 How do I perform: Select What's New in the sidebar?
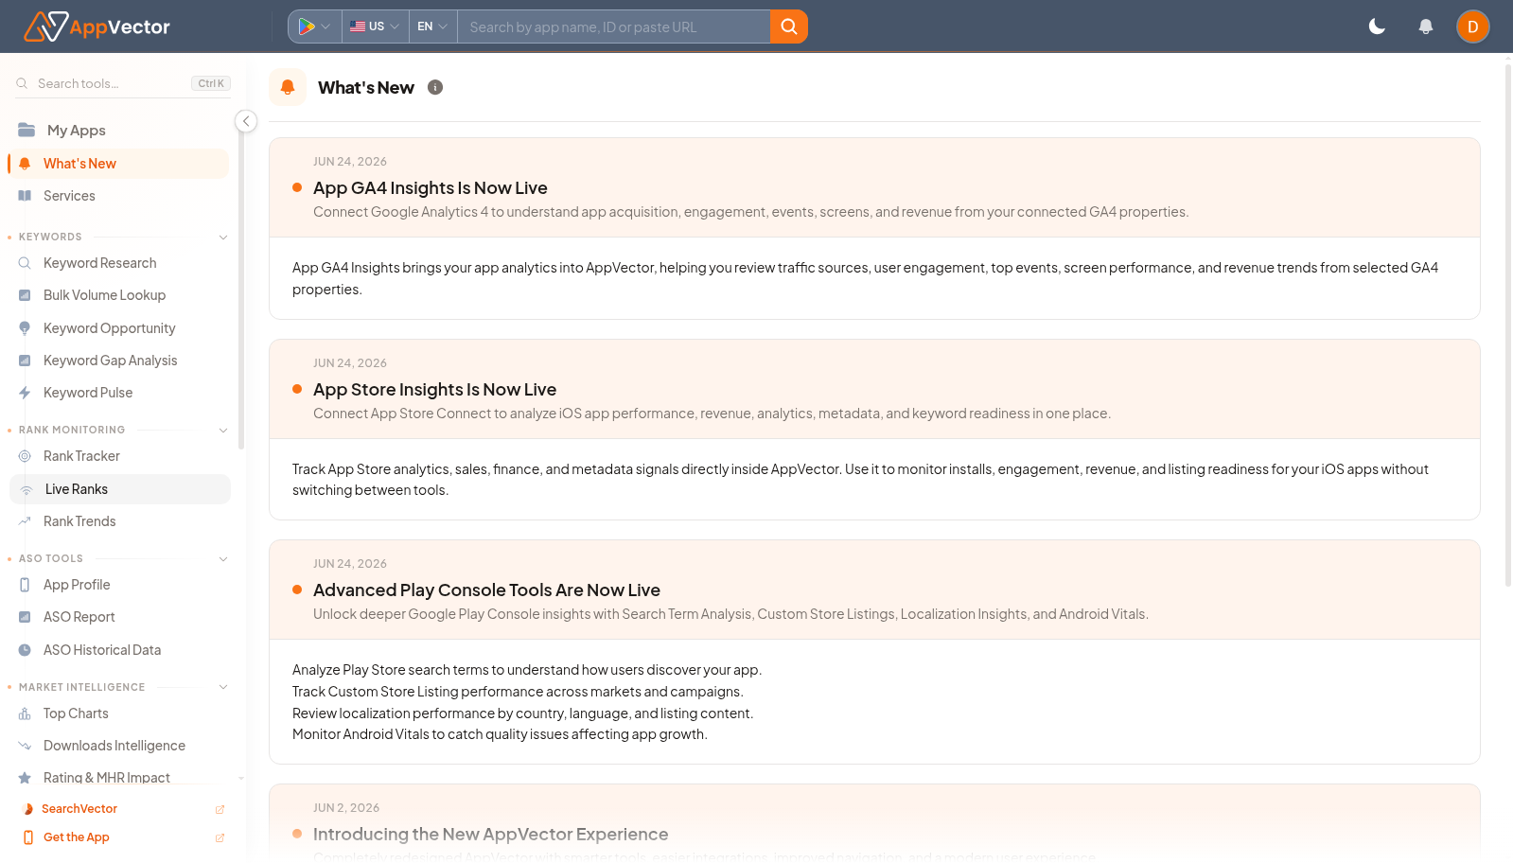pos(118,164)
